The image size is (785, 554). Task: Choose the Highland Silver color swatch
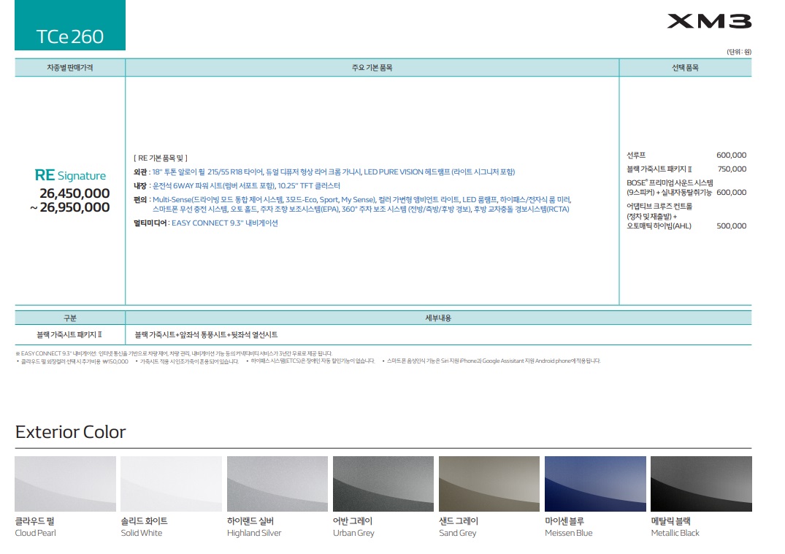[x=277, y=483]
